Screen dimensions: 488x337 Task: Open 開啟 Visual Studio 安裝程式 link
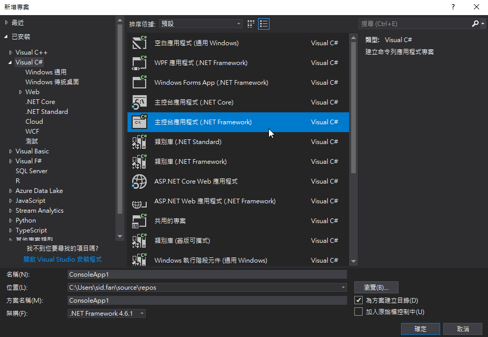(62, 259)
